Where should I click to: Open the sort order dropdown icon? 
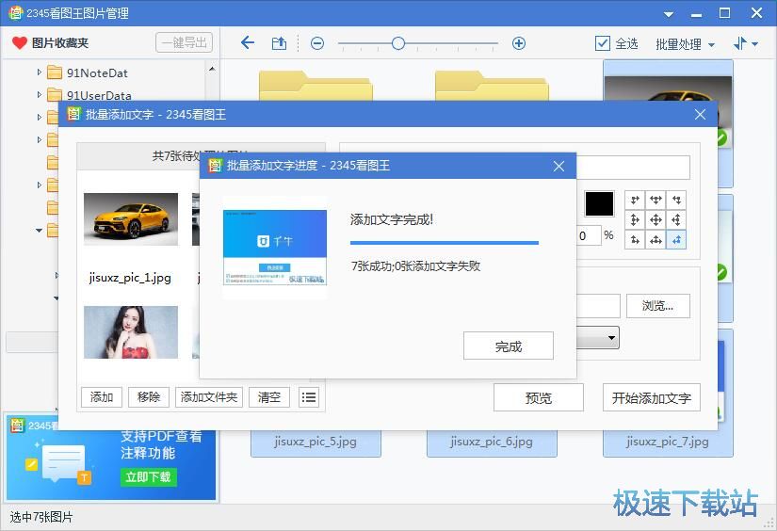click(x=745, y=43)
